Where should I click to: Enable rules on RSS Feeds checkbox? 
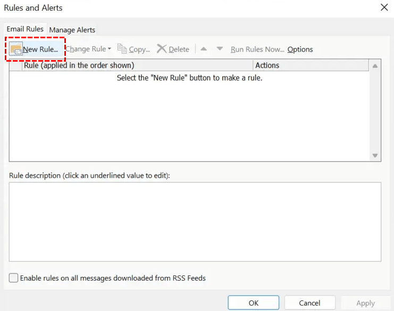pos(13,278)
